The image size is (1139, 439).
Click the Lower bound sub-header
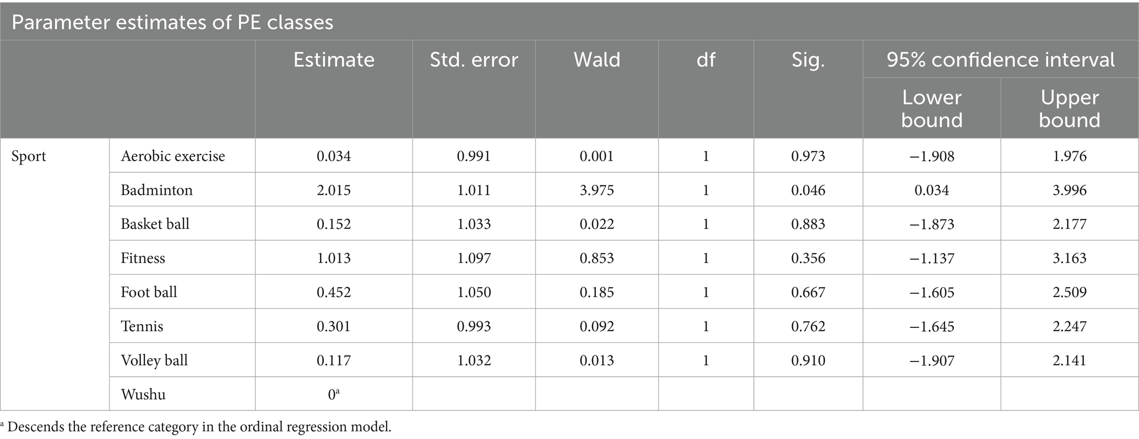[x=931, y=108]
